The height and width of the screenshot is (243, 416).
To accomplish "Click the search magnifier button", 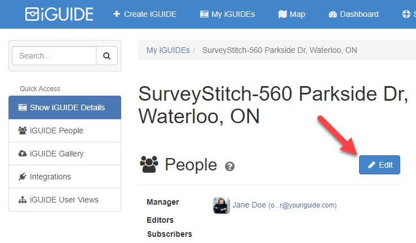I will [107, 56].
